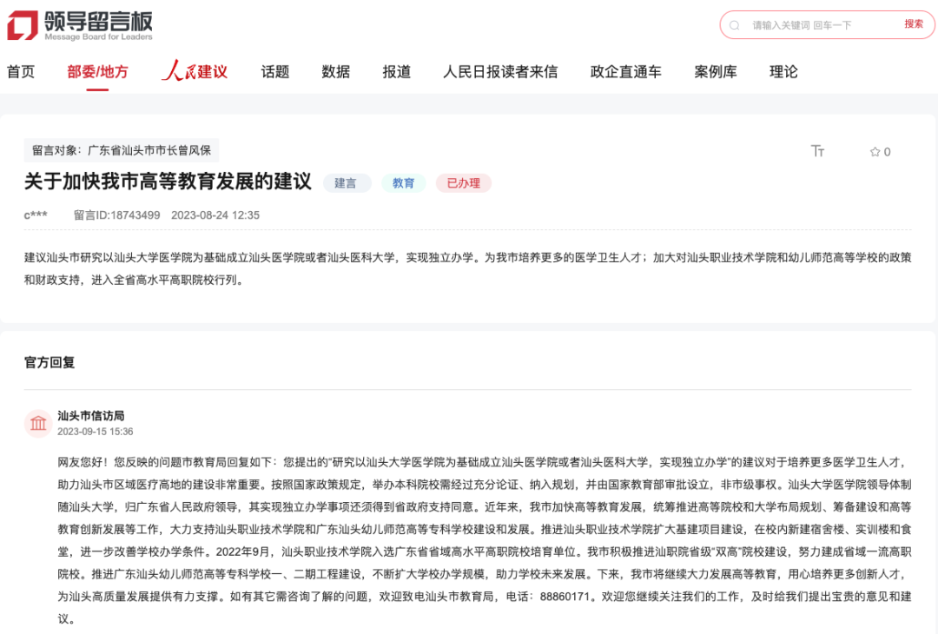The width and height of the screenshot is (938, 634).
Task: Click the font size adjustment icon
Action: tap(817, 151)
